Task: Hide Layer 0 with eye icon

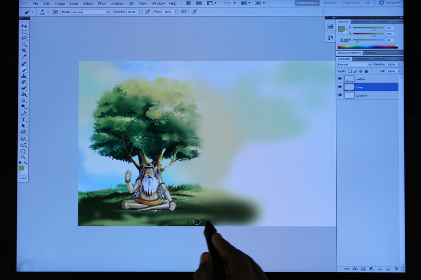Action: 340,96
